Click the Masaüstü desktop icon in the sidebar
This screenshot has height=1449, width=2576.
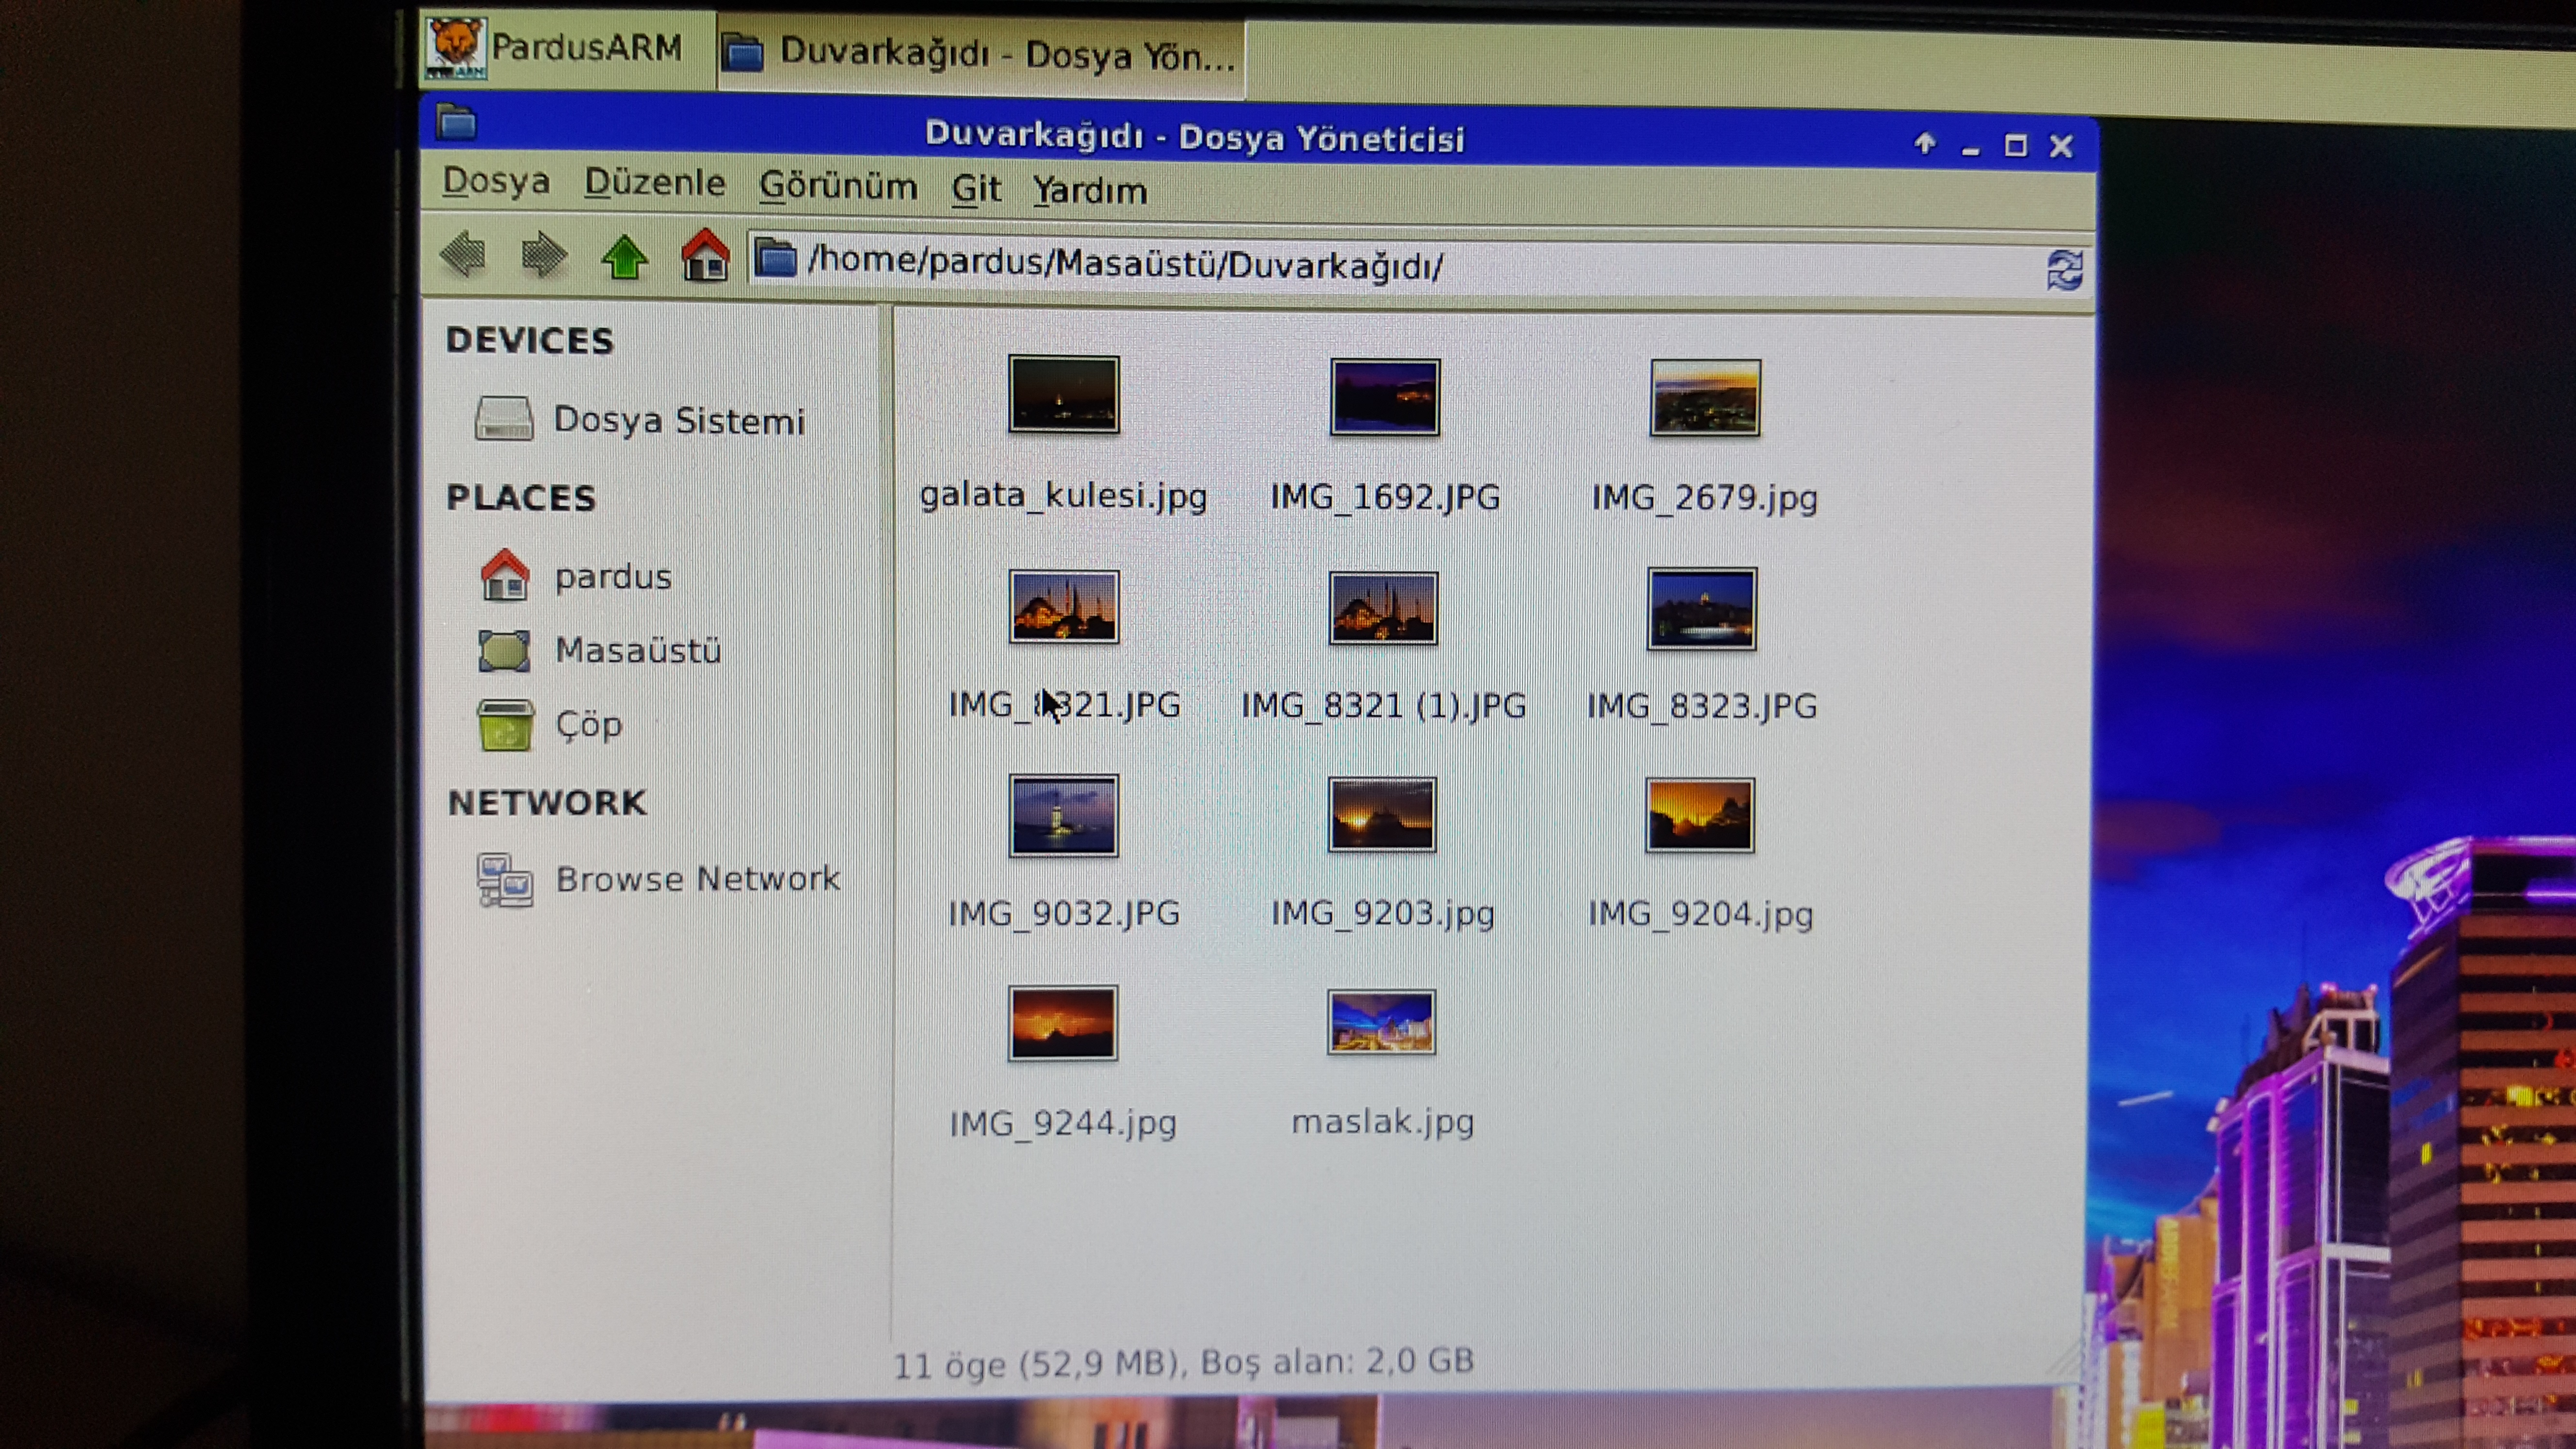pos(504,650)
